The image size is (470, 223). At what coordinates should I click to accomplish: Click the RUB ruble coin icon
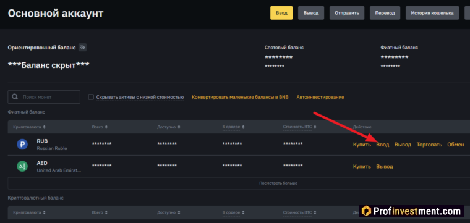click(x=22, y=145)
